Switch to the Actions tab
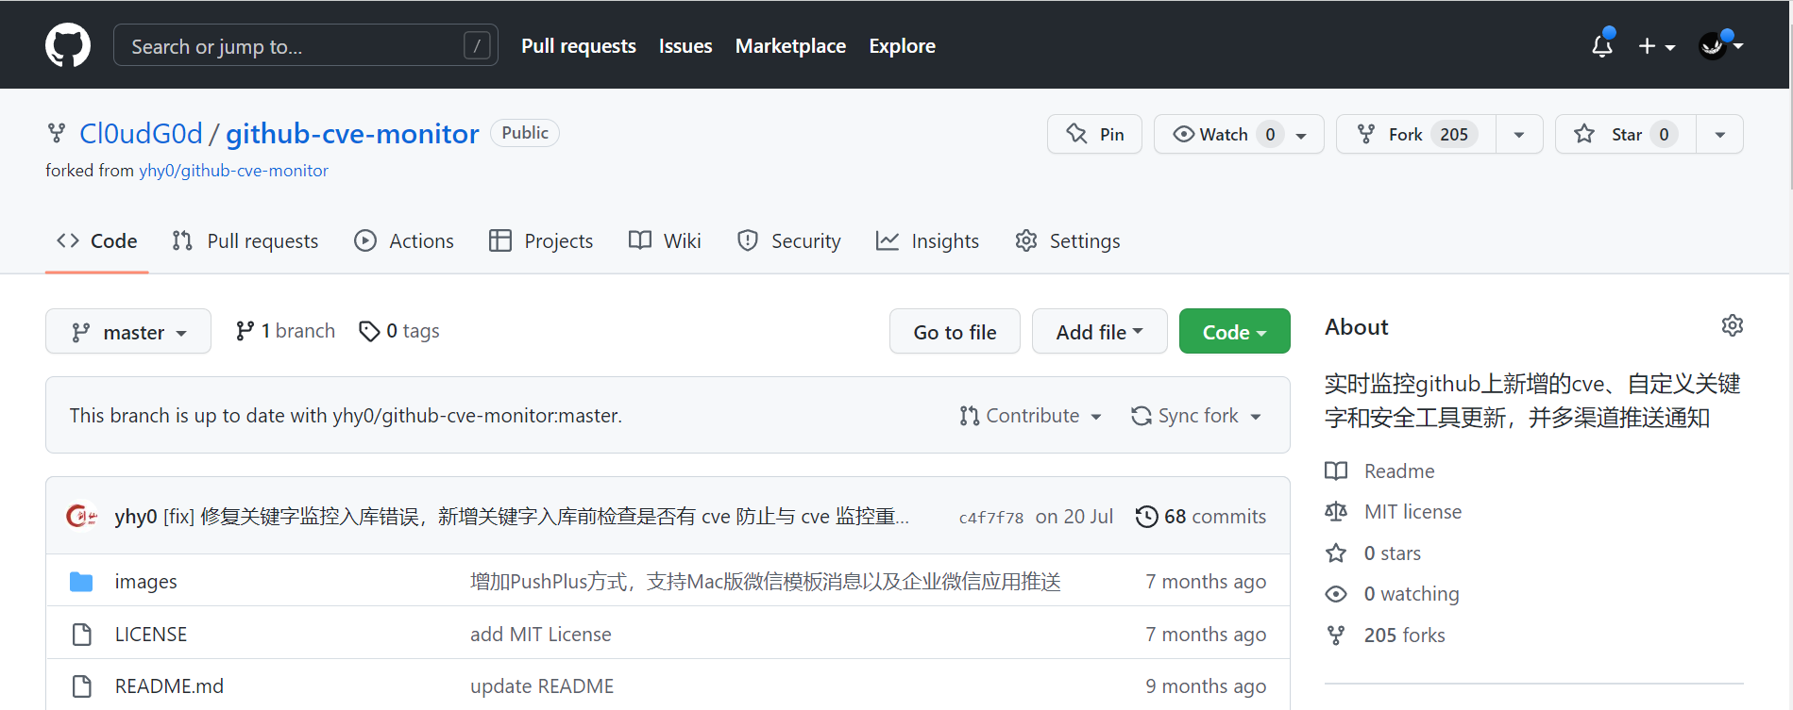 click(x=404, y=241)
